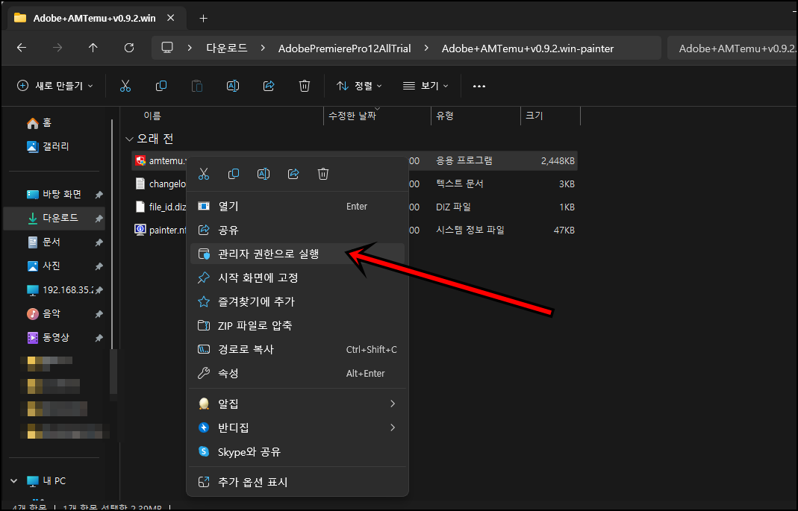Click the toolbar Cut scissors icon
Screen dimensions: 798x511
pyautogui.click(x=125, y=86)
